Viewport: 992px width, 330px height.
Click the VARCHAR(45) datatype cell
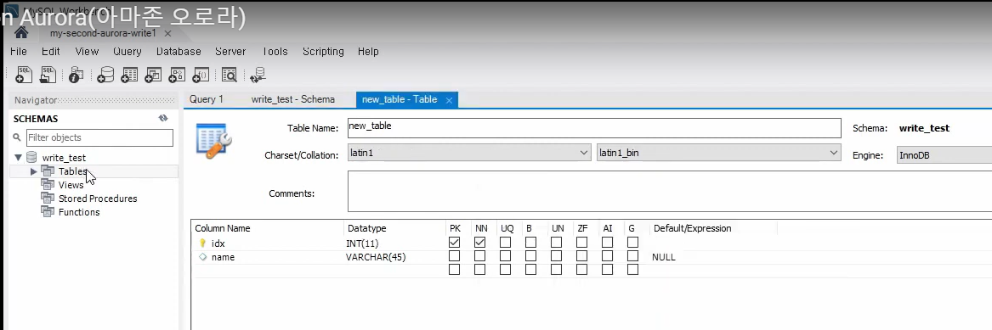[x=376, y=257]
